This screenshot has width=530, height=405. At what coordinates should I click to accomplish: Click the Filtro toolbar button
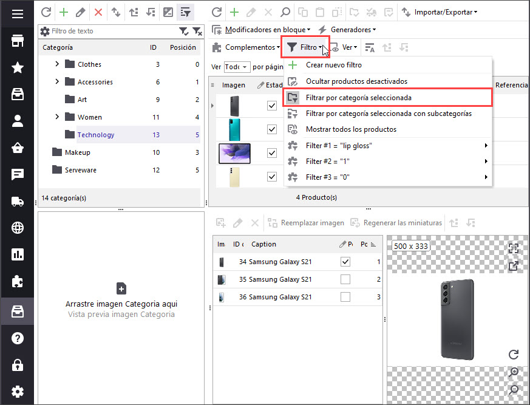pos(305,47)
